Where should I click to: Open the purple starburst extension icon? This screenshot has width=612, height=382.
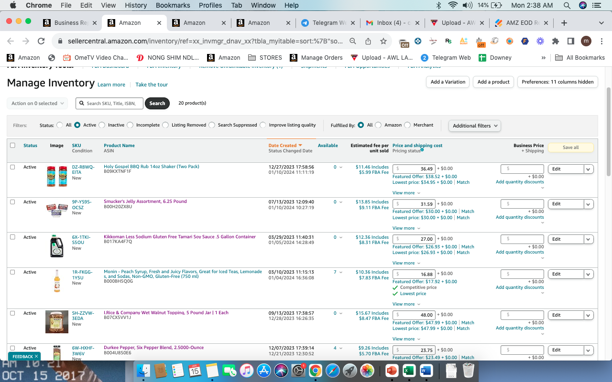coord(540,41)
